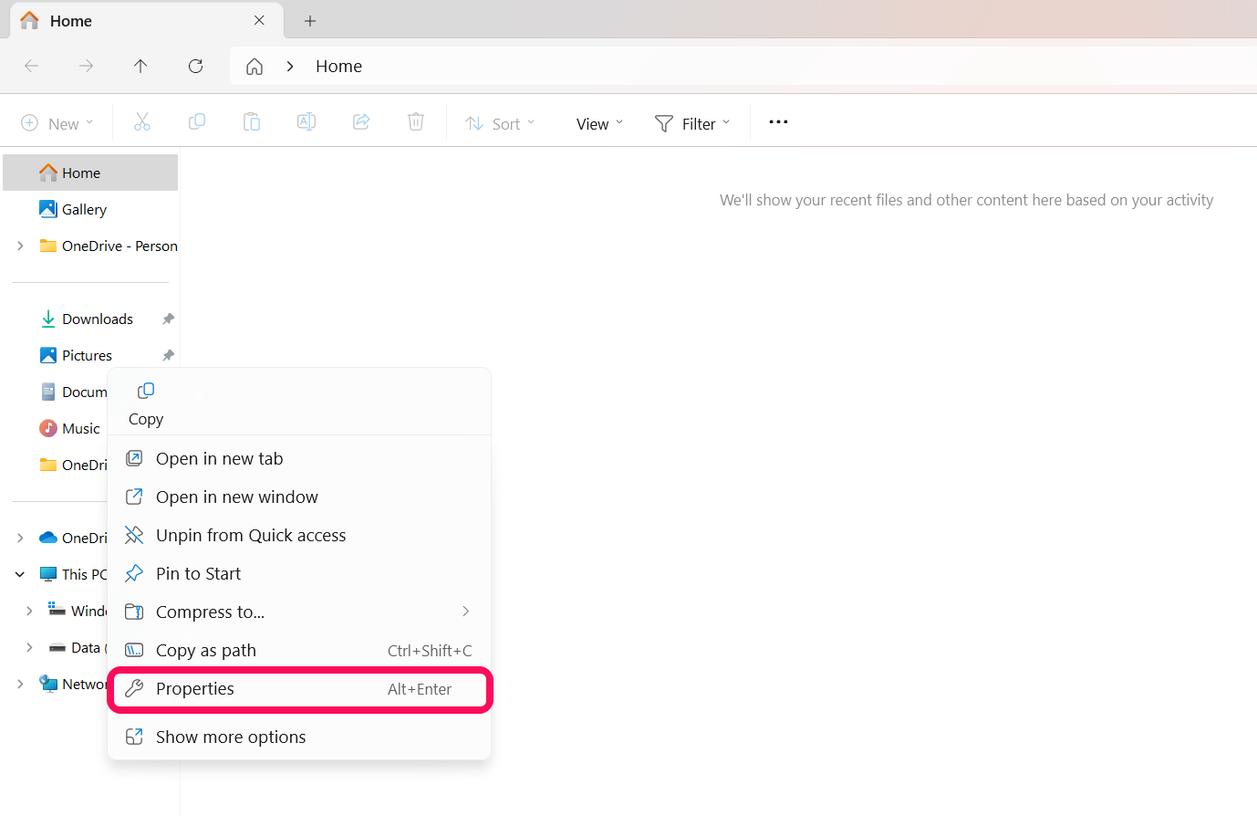The image size is (1257, 816).
Task: Select Home in the navigation pane
Action: click(x=90, y=173)
